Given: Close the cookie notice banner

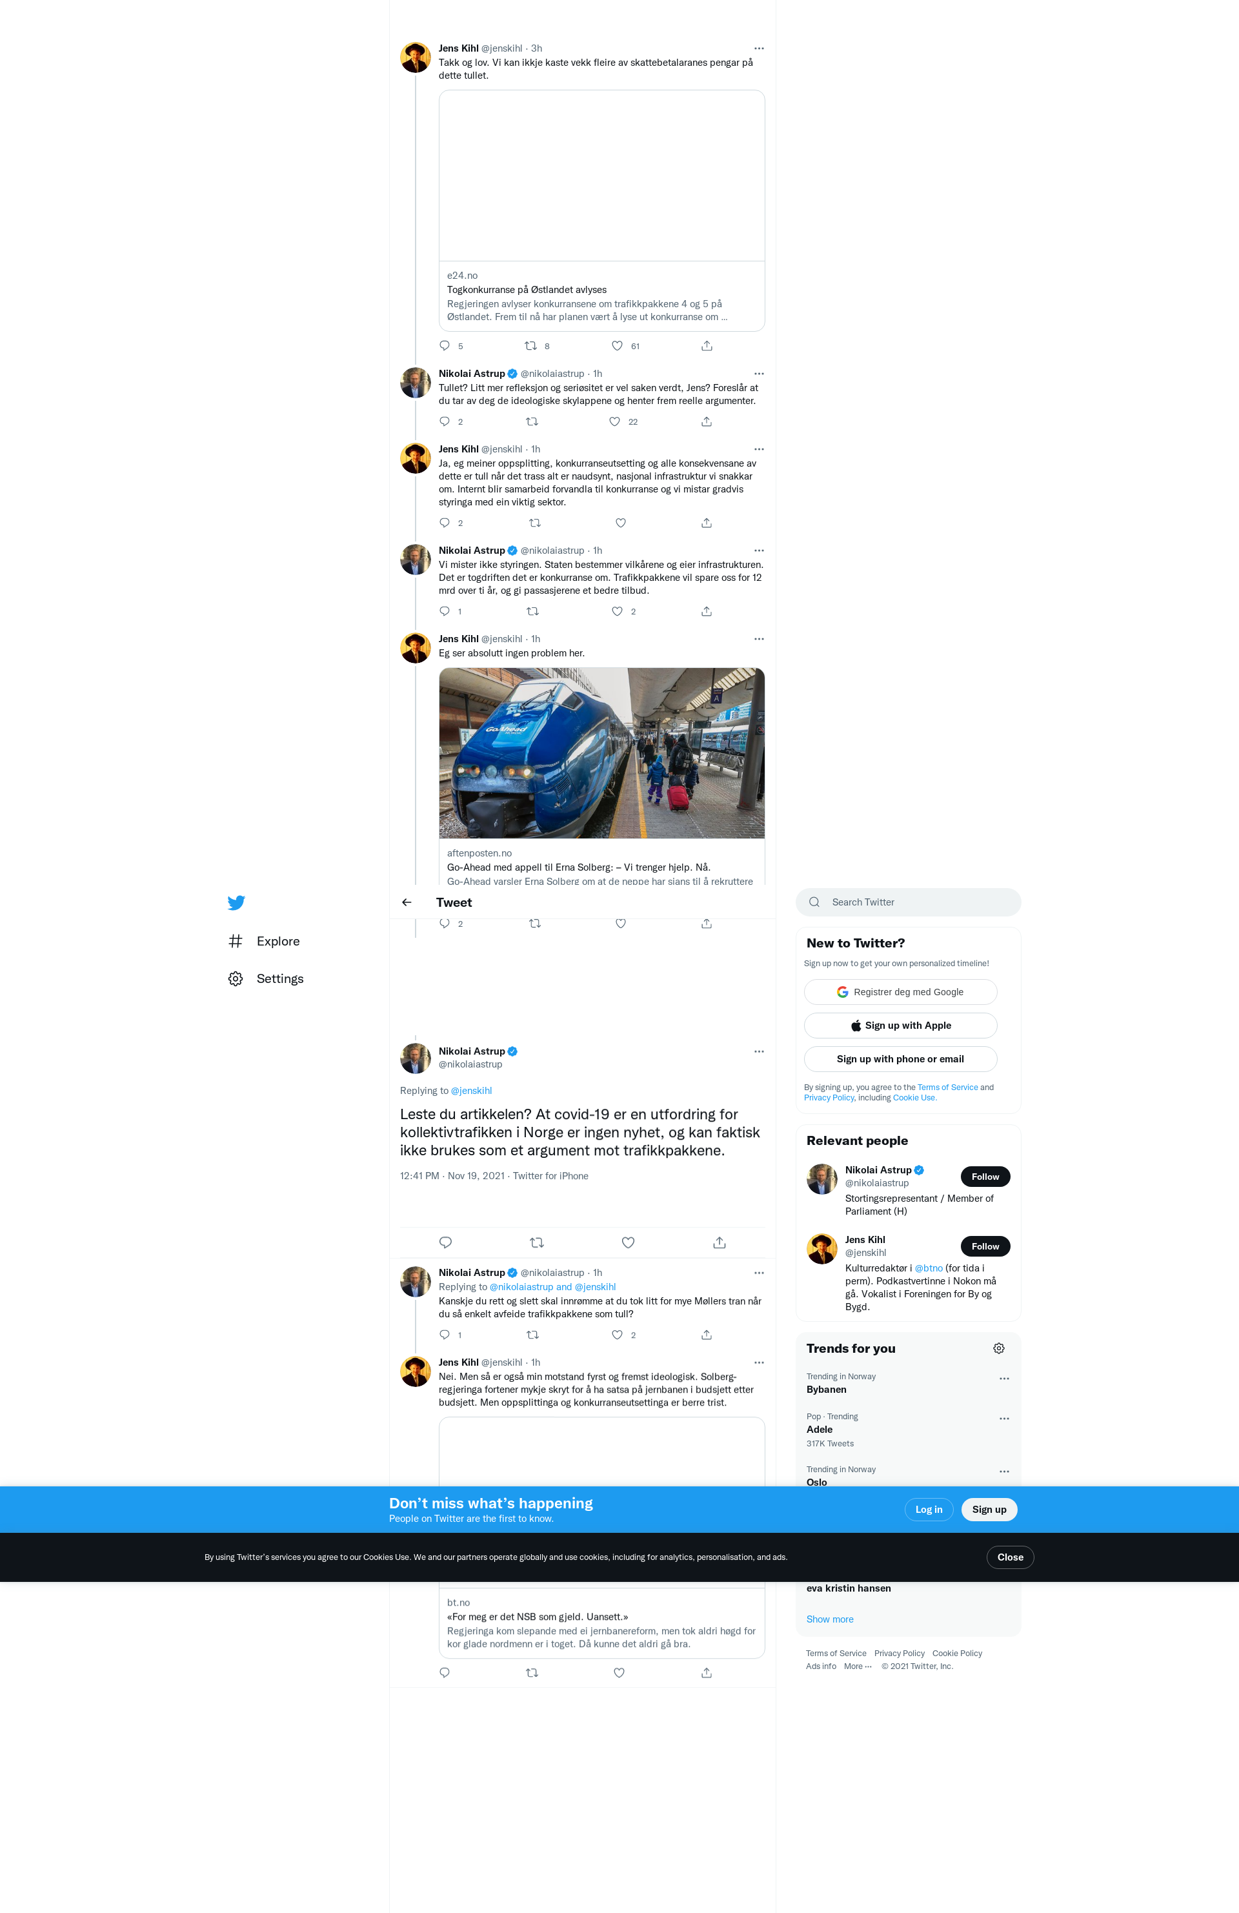Looking at the screenshot, I should (1009, 1558).
